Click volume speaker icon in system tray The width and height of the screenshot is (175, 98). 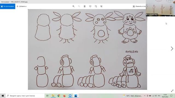[156, 96]
